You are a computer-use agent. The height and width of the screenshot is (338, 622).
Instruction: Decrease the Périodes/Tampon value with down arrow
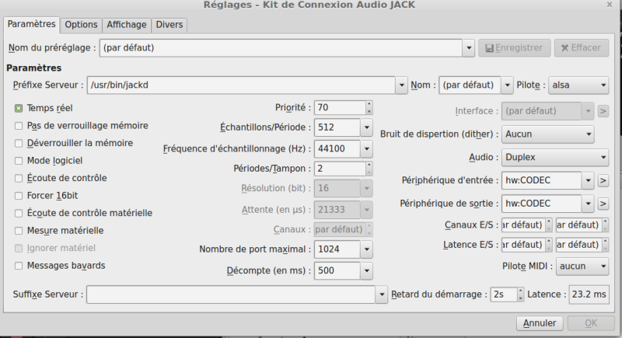coord(369,172)
